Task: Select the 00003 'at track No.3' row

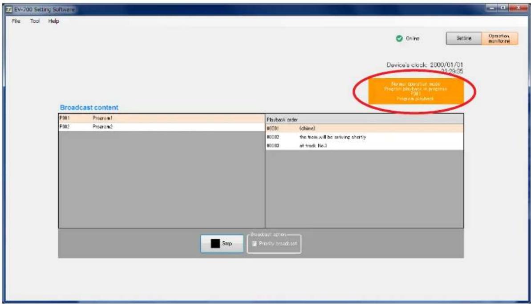Action: [365, 146]
